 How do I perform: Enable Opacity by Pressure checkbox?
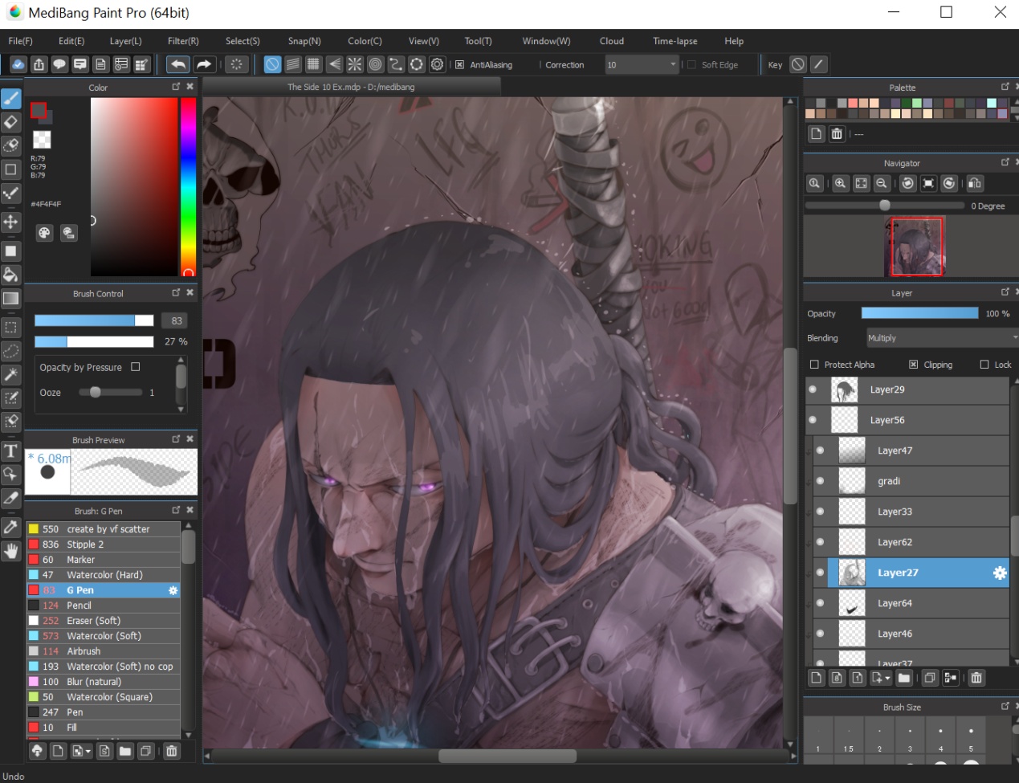(136, 367)
